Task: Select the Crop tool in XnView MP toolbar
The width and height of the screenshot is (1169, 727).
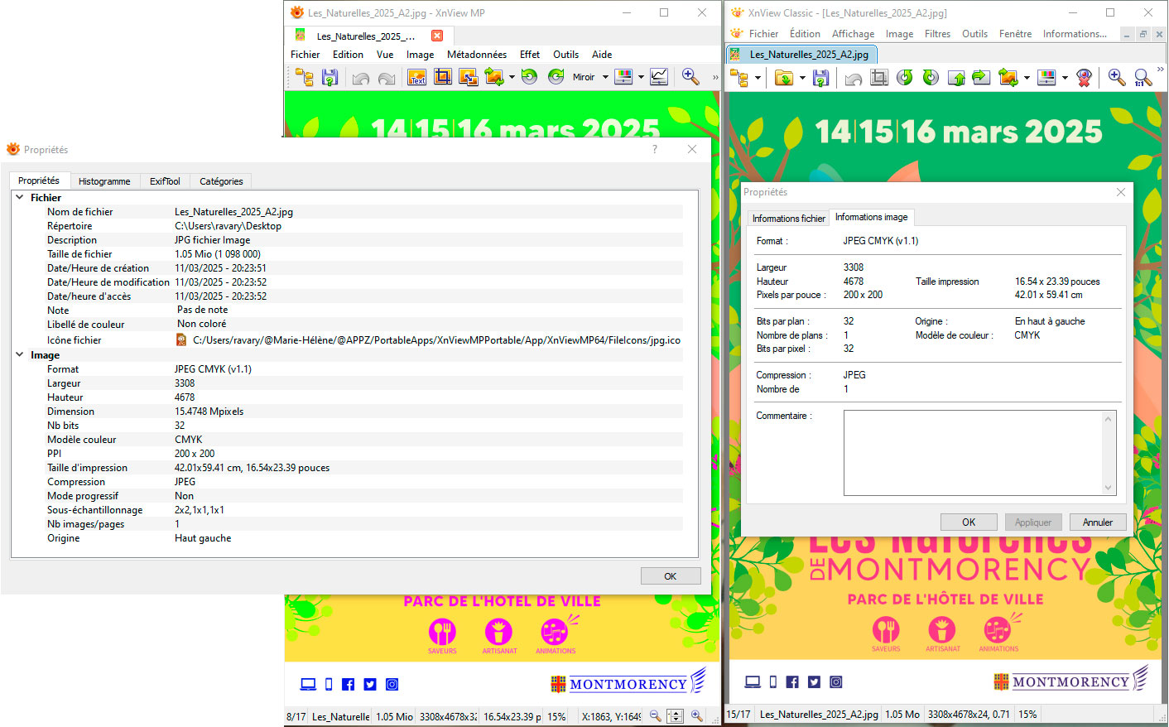Action: tap(443, 78)
